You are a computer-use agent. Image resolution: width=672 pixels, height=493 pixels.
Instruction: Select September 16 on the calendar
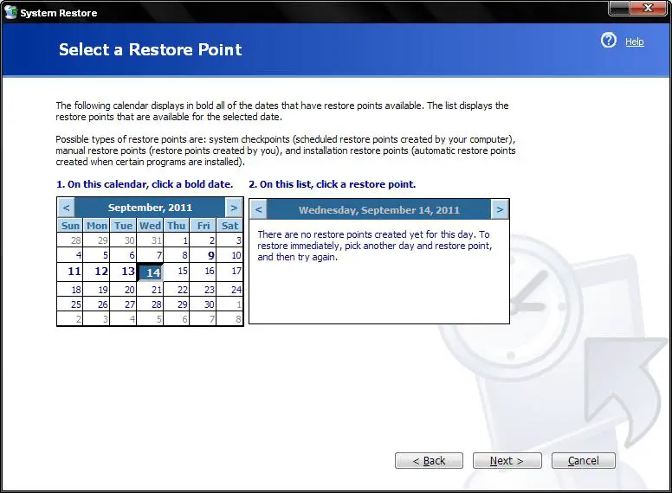(204, 272)
